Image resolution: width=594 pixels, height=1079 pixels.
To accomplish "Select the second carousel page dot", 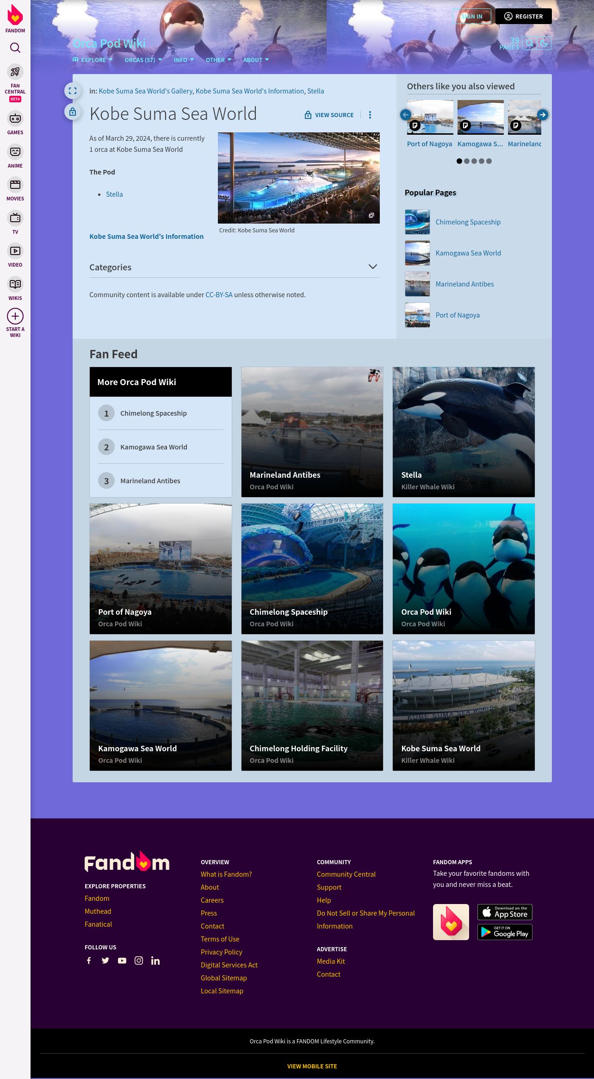I will point(467,161).
